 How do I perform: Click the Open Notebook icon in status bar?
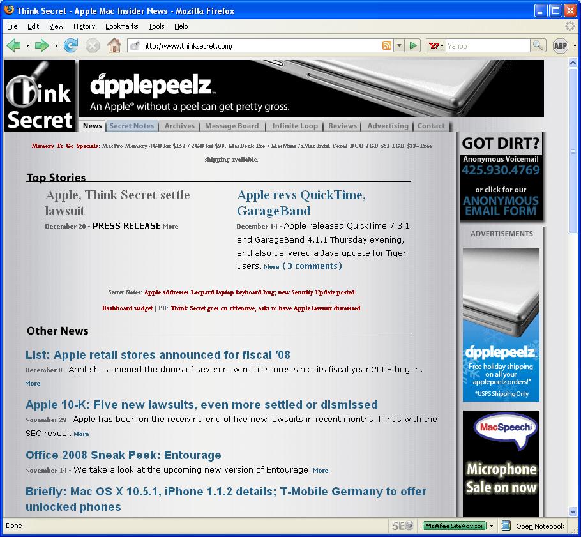coord(506,526)
